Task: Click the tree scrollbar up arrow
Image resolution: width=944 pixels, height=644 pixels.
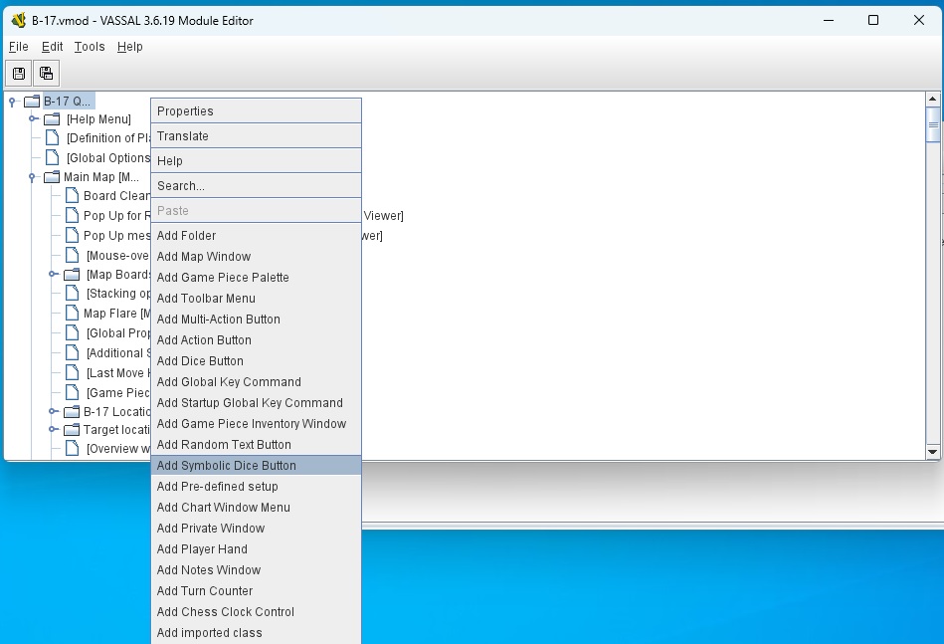Action: 933,99
